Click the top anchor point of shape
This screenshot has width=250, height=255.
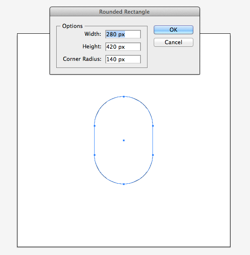tap(124, 97)
